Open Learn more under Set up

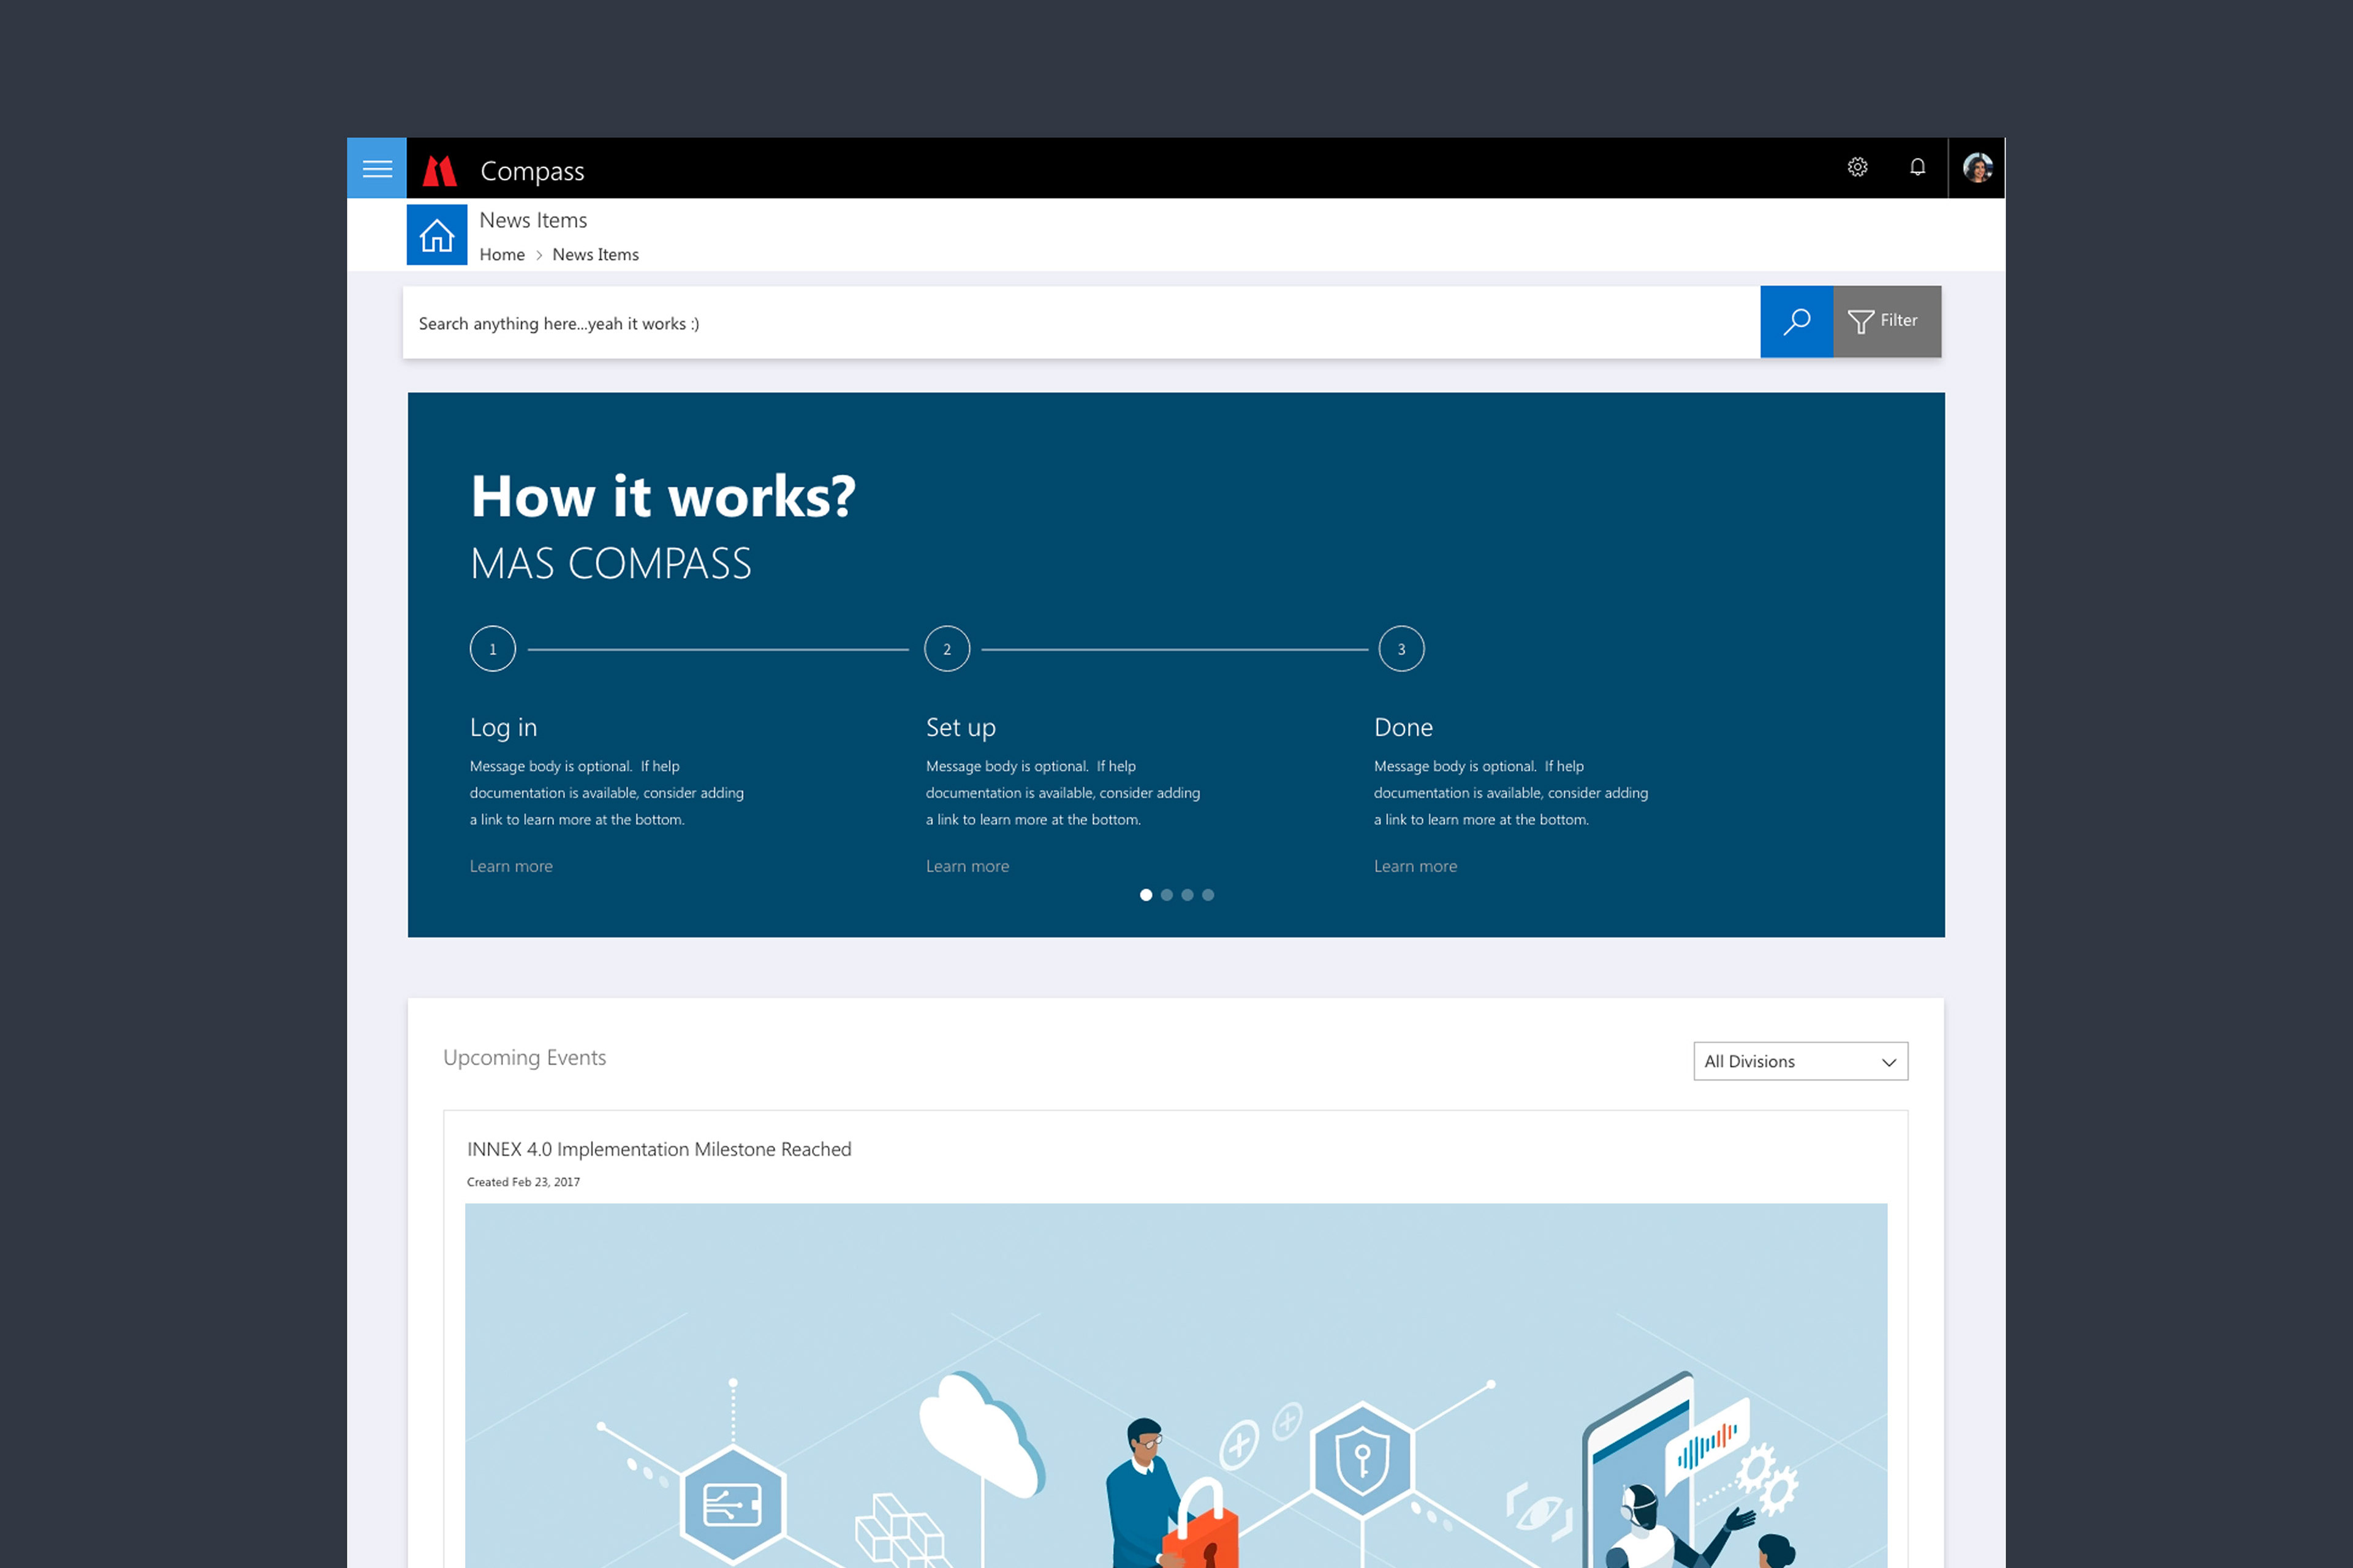click(968, 866)
